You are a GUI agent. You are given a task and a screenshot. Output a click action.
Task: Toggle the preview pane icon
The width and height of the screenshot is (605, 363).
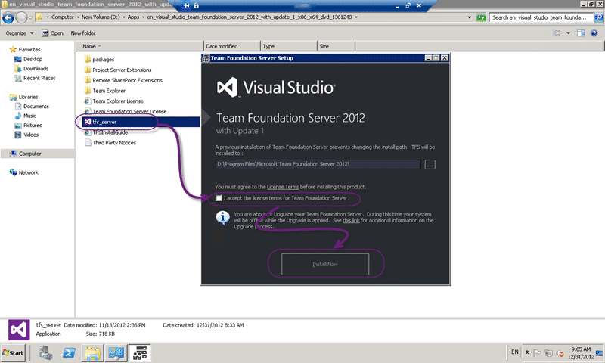point(581,33)
